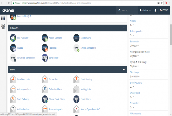Image resolution: width=172 pixels, height=116 pixels.
Task: Open the FTP Accounts statistics link
Action: (x=135, y=113)
